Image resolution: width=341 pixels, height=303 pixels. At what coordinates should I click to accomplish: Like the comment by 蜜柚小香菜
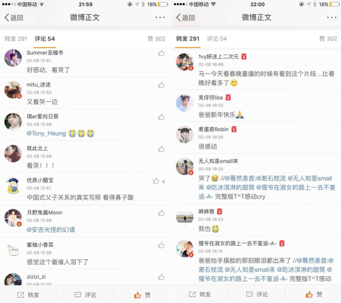tap(162, 245)
